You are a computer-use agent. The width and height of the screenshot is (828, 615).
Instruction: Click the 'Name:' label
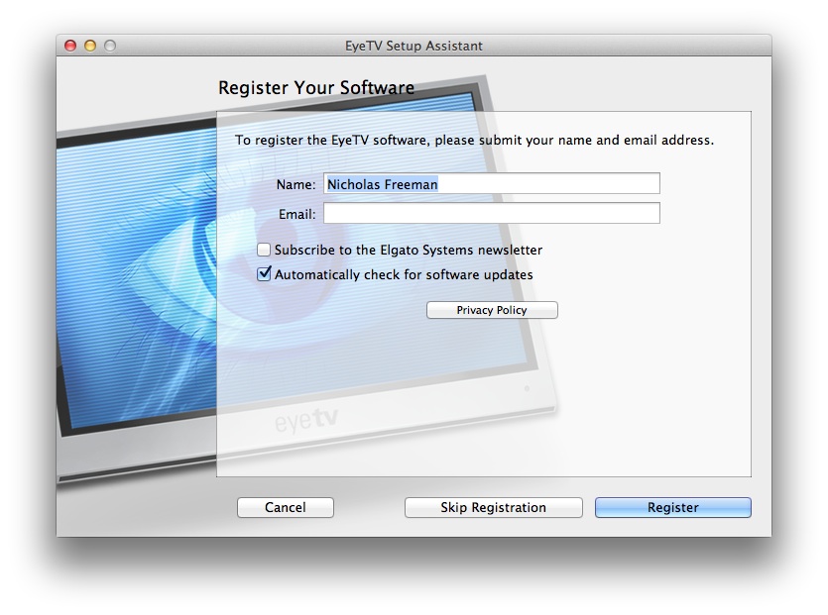click(296, 184)
